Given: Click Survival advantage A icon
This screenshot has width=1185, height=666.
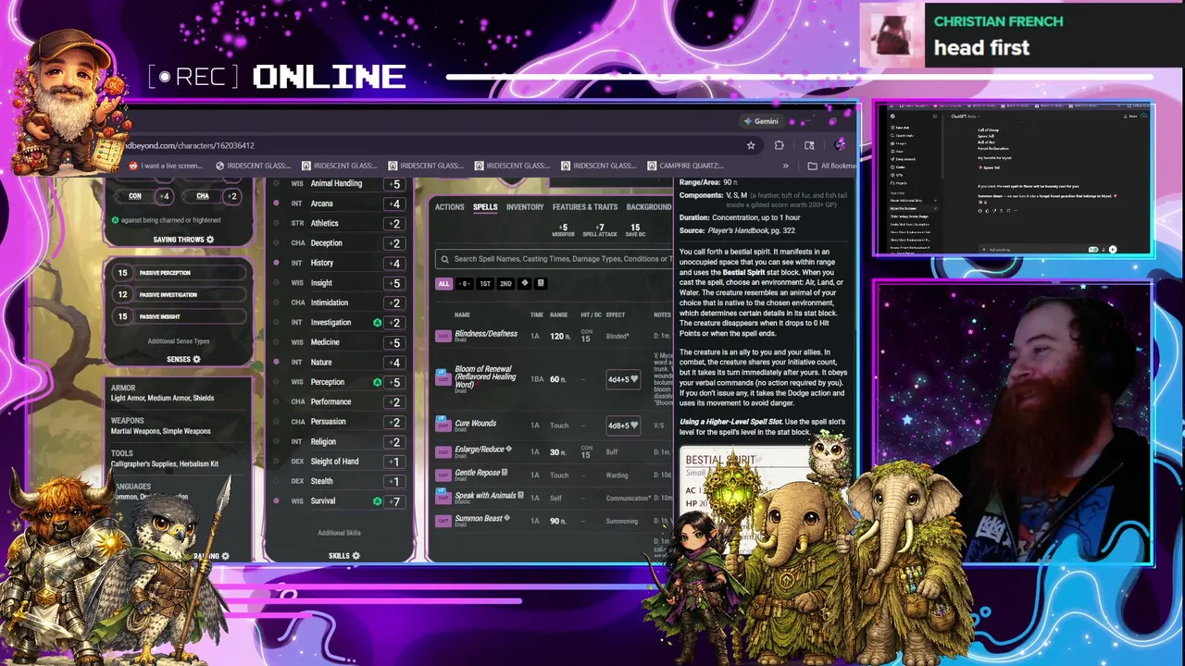Looking at the screenshot, I should coord(377,501).
